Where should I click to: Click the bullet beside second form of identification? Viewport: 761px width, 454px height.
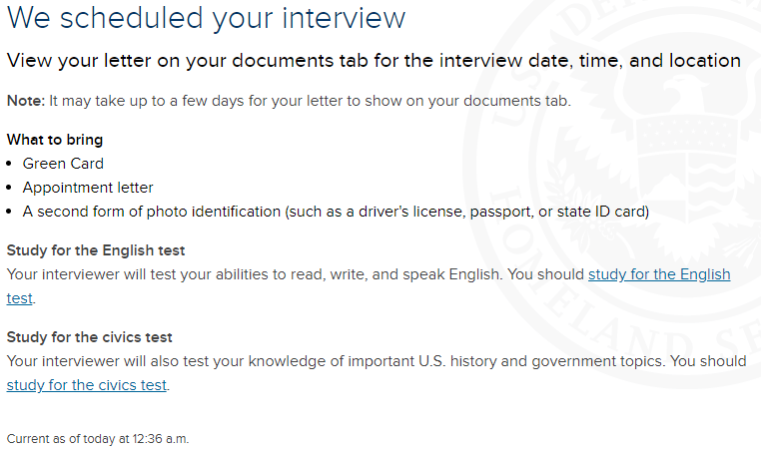[9, 212]
